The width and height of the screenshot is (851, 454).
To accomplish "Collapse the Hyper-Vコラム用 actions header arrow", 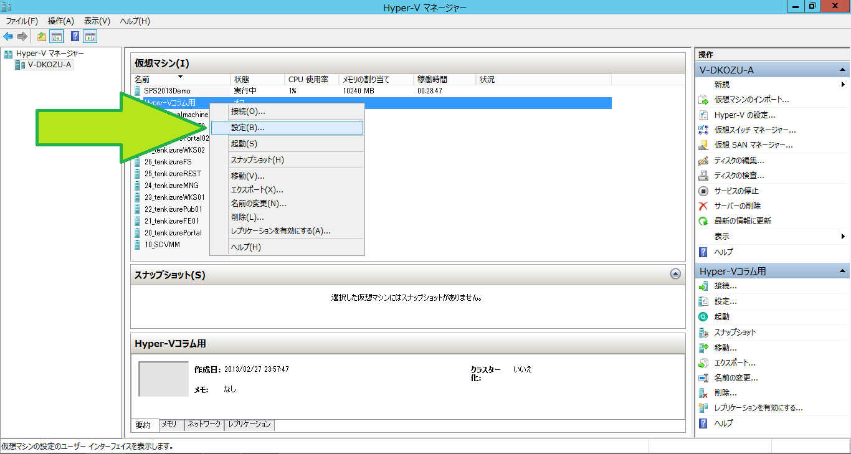I will click(842, 272).
